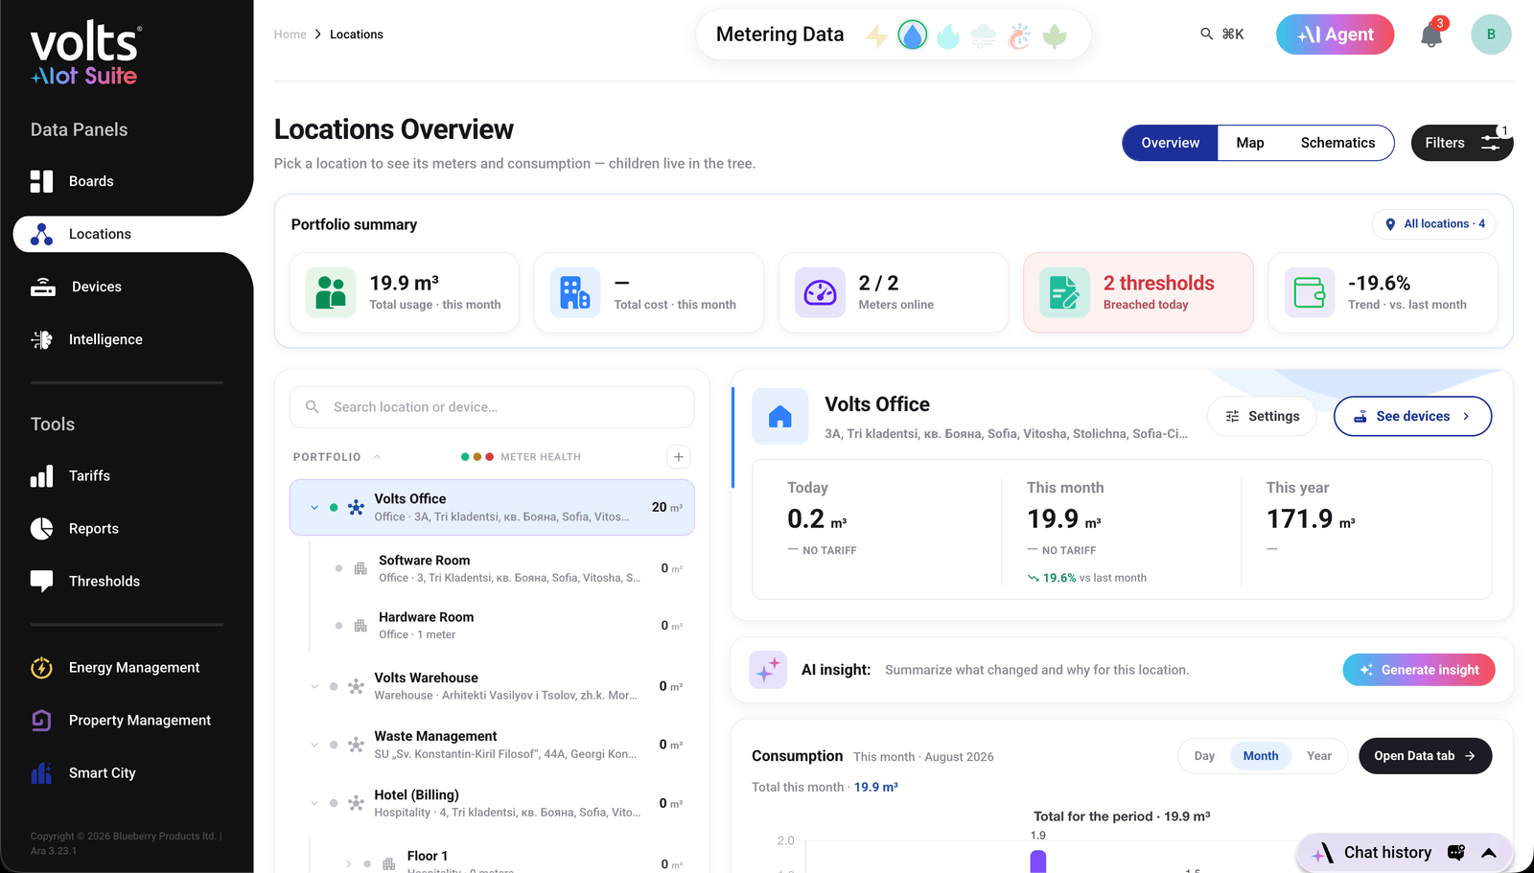Image resolution: width=1534 pixels, height=873 pixels.
Task: Click the Boards icon in the sidebar
Action: (x=41, y=181)
